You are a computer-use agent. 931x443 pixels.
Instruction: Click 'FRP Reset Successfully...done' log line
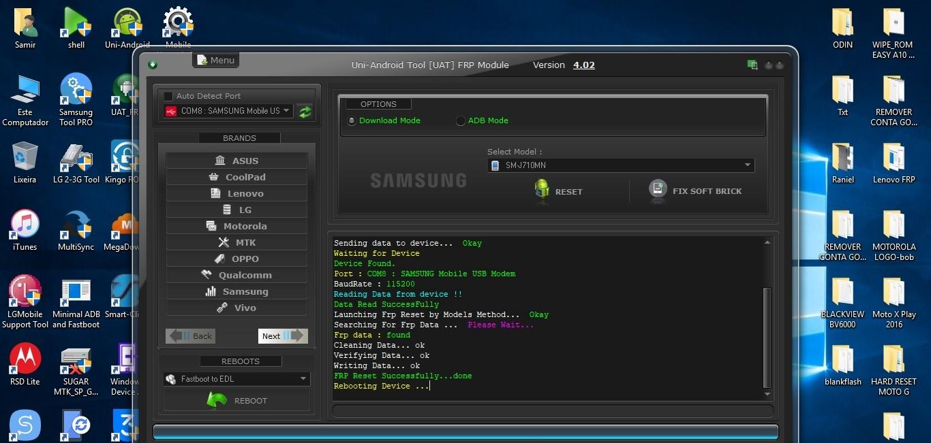tap(403, 376)
